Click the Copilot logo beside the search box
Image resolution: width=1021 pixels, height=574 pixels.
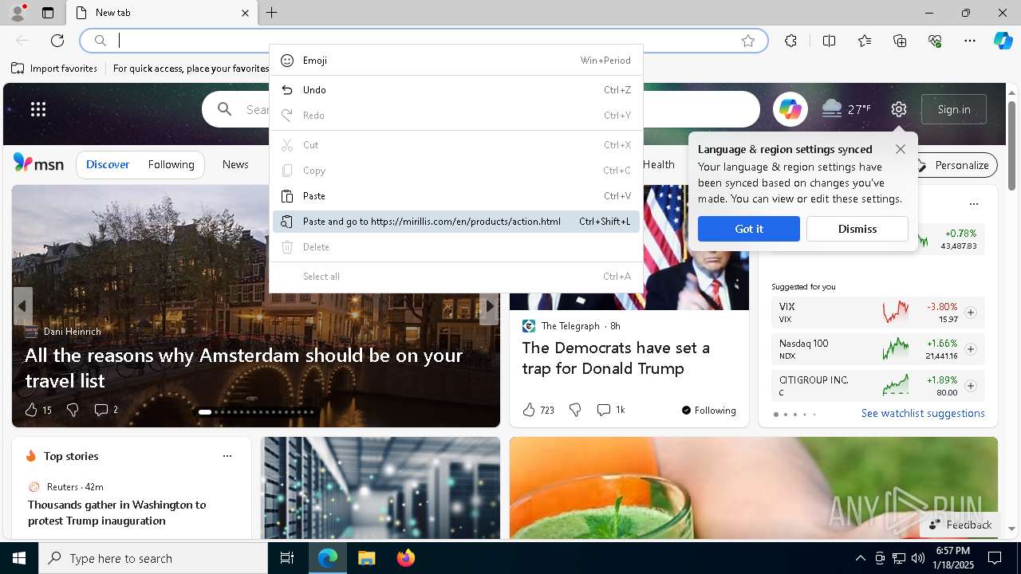pyautogui.click(x=790, y=109)
